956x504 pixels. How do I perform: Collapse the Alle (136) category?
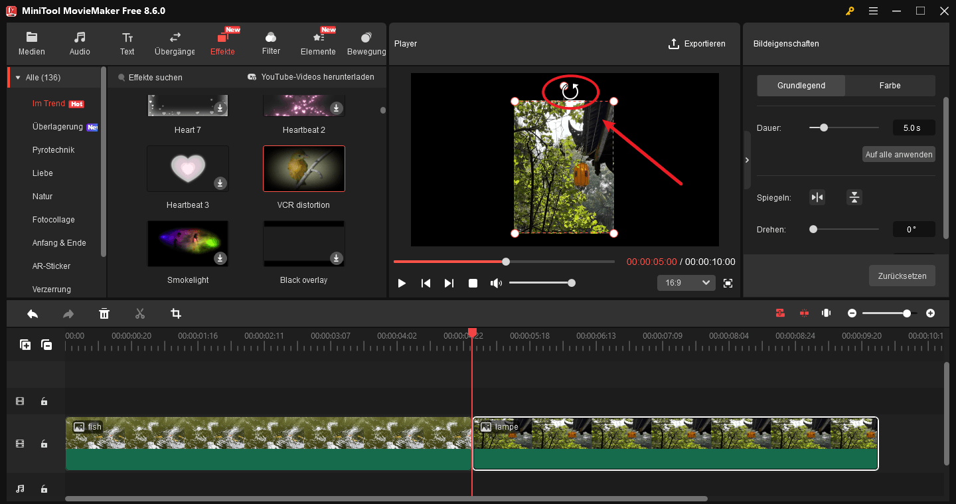point(19,77)
